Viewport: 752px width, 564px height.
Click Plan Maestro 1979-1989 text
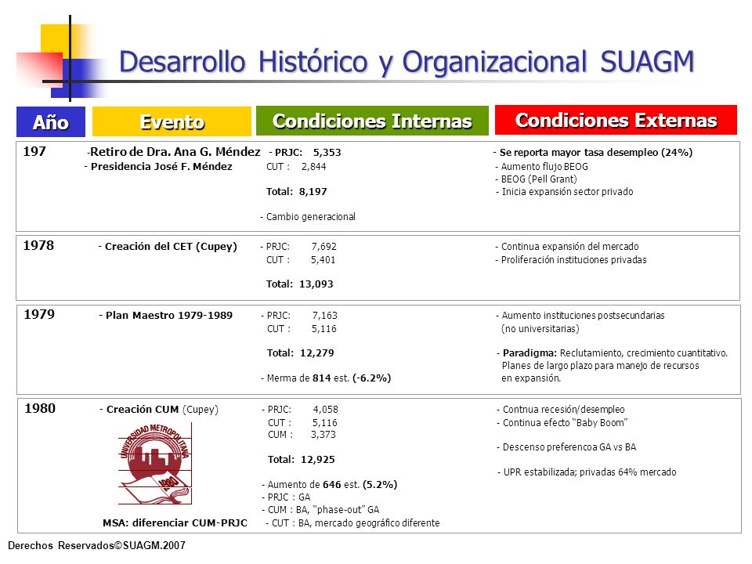165,316
